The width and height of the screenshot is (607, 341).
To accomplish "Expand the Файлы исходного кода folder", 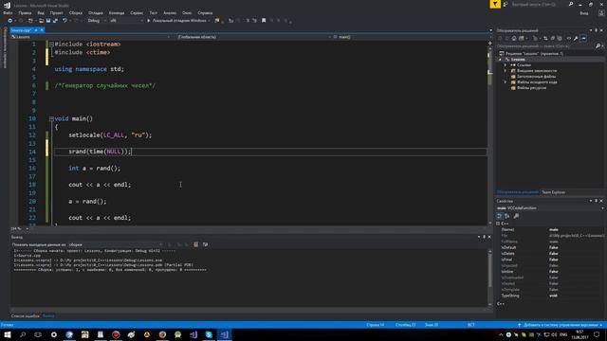I will (506, 82).
